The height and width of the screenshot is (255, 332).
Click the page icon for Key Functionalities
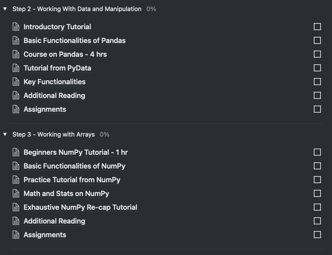(16, 82)
